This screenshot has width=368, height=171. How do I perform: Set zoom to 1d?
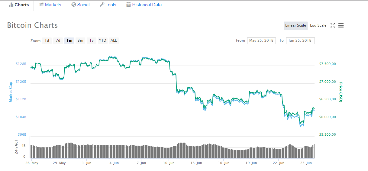click(x=47, y=40)
